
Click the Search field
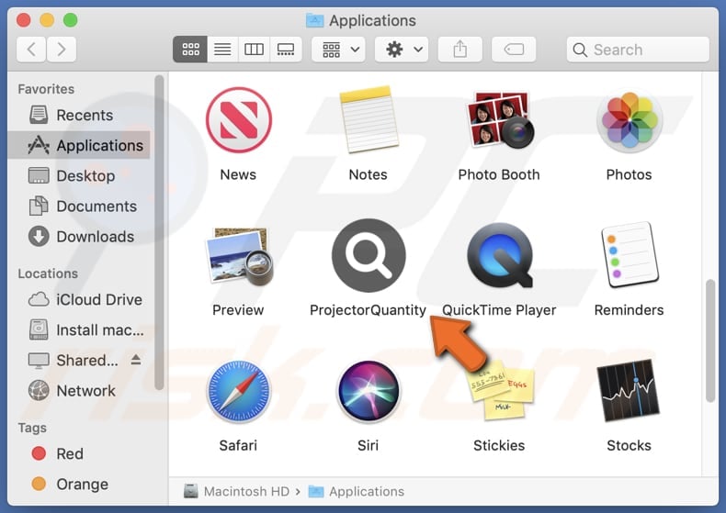pos(638,50)
